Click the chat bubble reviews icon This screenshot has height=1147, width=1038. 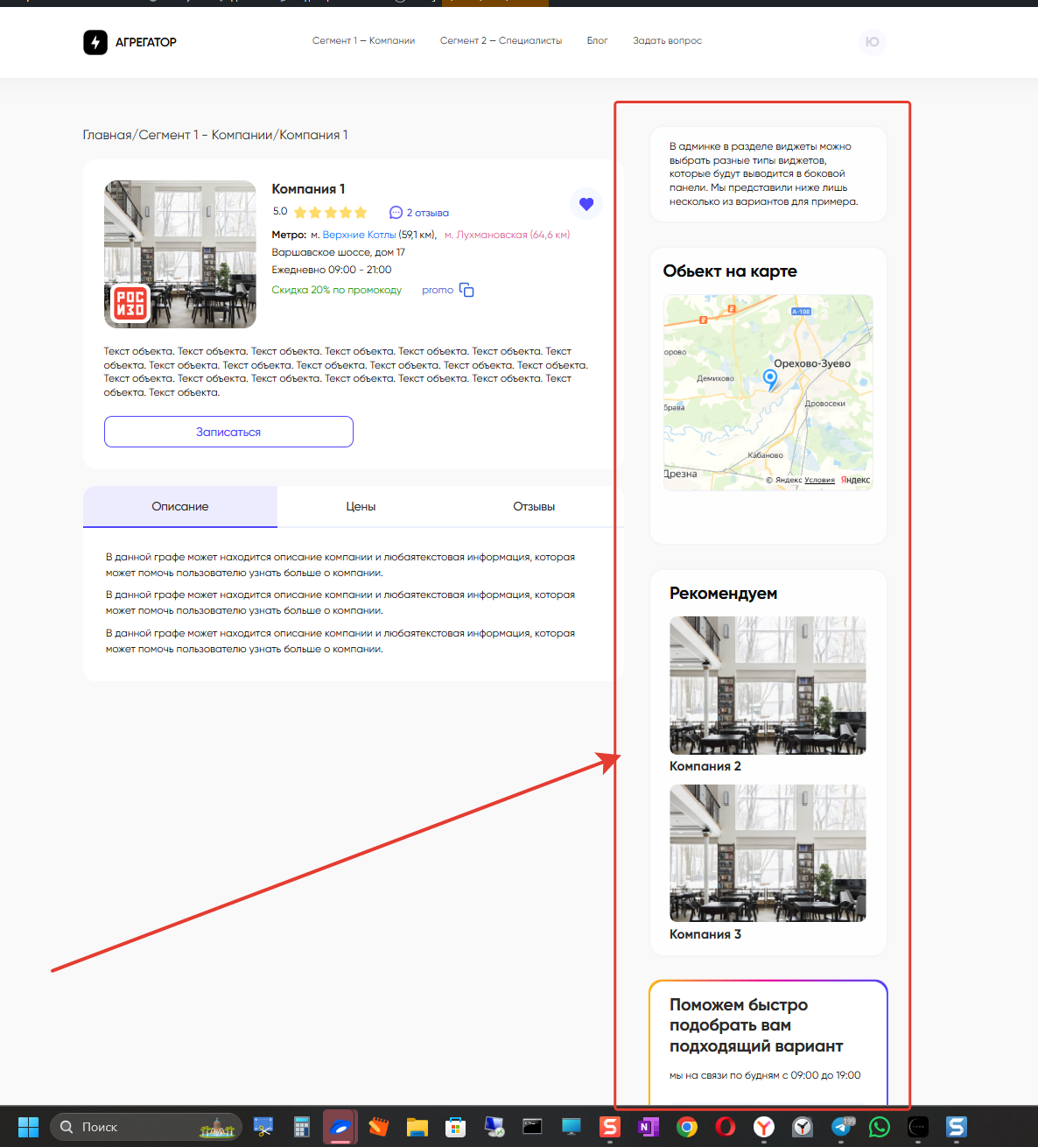tap(396, 213)
